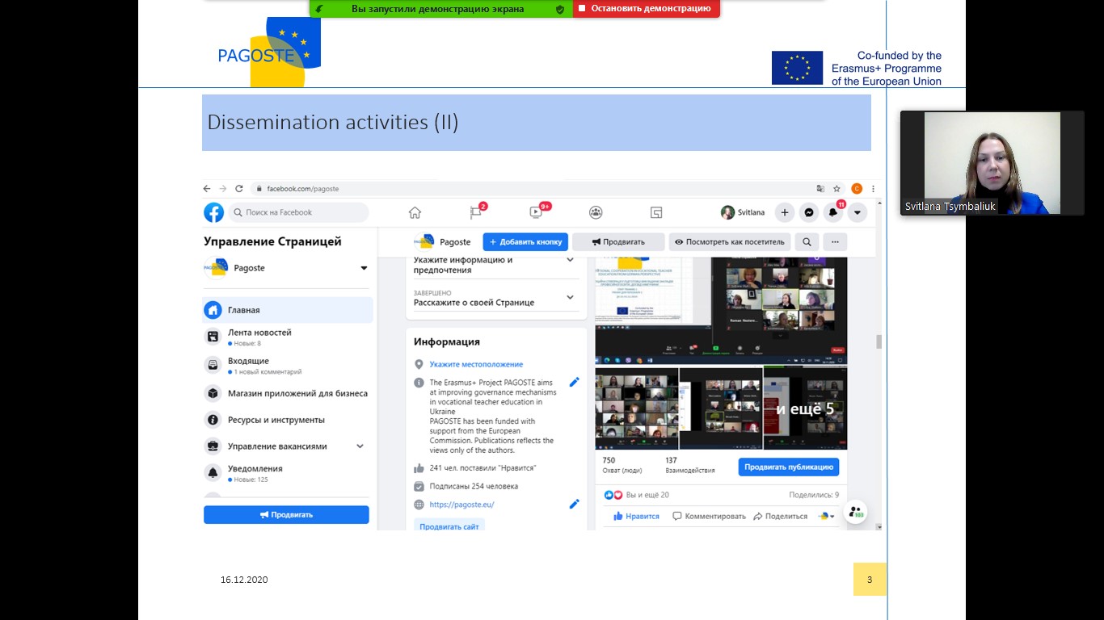1104x620 pixels.
Task: Click Поделились: 9 share count
Action: (814, 495)
